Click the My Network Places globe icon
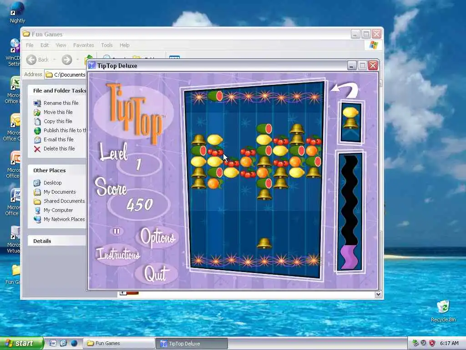 click(37, 220)
